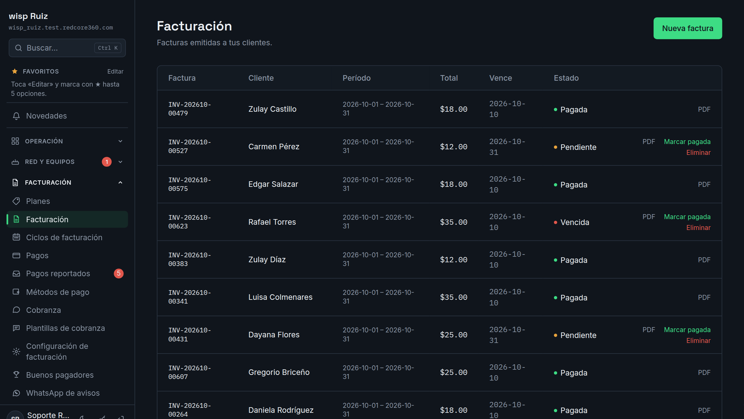Click the Buscar... search field
The height and width of the screenshot is (419, 744).
coord(67,48)
